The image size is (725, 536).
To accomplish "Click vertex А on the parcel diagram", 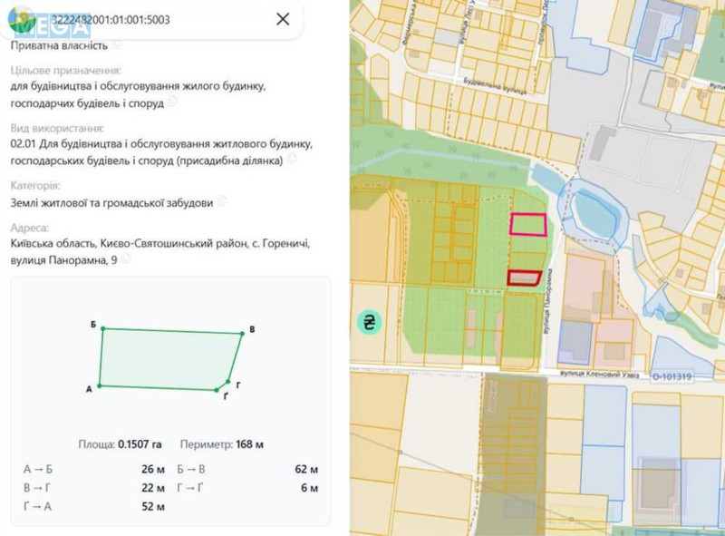I will [x=100, y=385].
